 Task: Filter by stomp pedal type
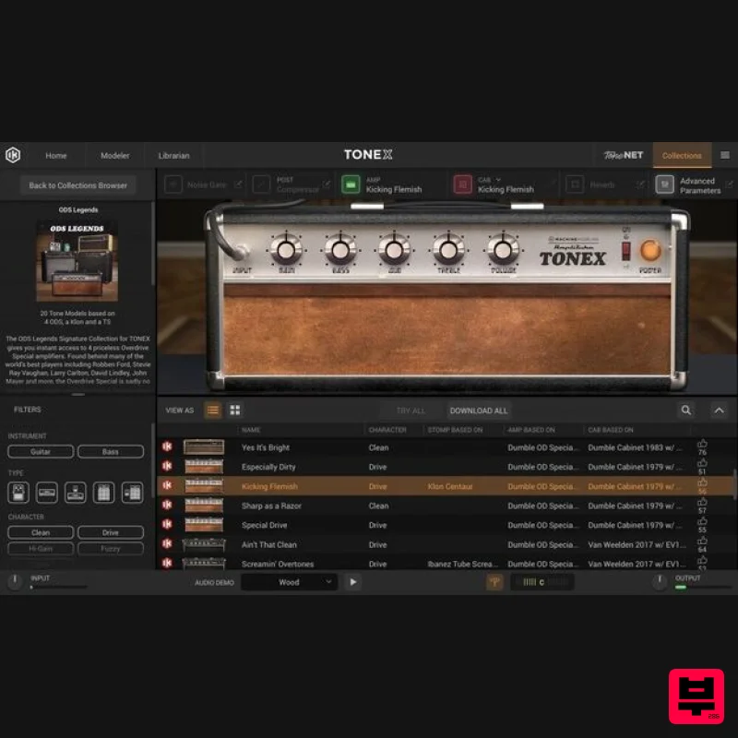[x=18, y=493]
